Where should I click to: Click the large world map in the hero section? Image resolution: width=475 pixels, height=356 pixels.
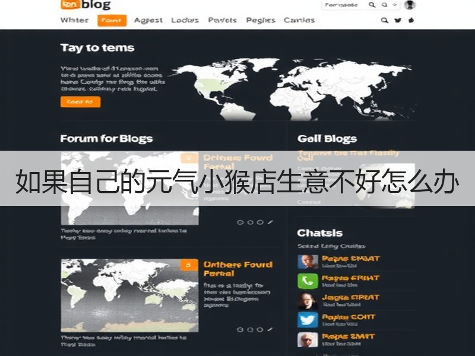coord(293,90)
